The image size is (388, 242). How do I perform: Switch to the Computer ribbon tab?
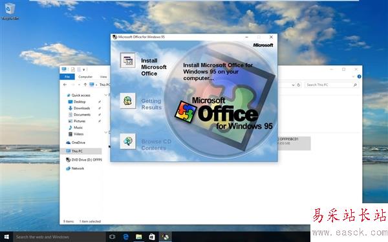coord(85,77)
